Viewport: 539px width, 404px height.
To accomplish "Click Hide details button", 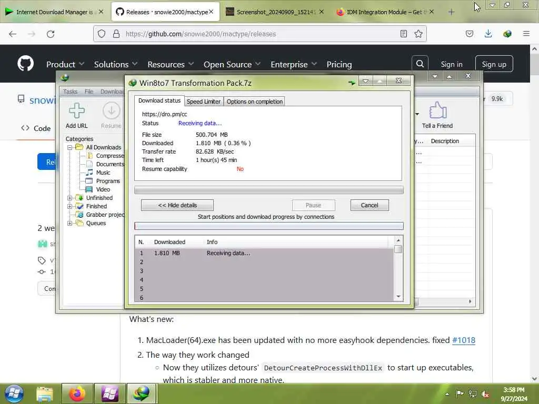I will [177, 205].
